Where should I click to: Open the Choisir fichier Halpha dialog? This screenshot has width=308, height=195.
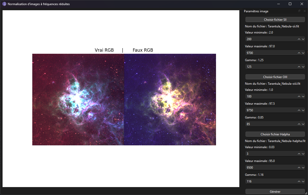tap(275, 134)
